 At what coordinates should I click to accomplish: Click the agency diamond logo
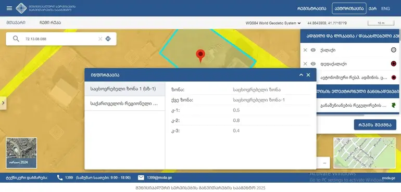click(x=21, y=8)
